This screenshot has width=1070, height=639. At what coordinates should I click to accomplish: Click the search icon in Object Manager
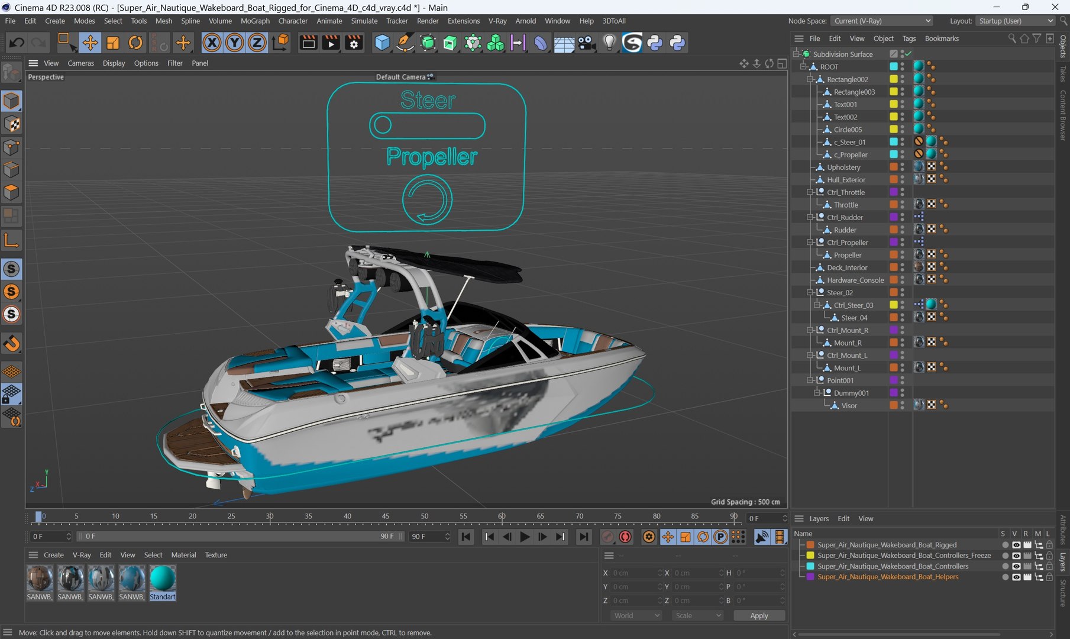pyautogui.click(x=1012, y=38)
